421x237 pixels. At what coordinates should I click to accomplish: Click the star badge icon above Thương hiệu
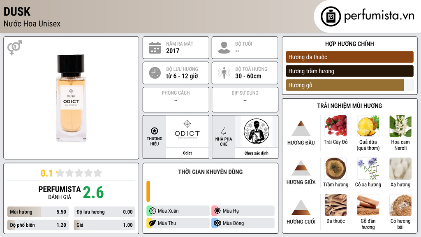(155, 131)
